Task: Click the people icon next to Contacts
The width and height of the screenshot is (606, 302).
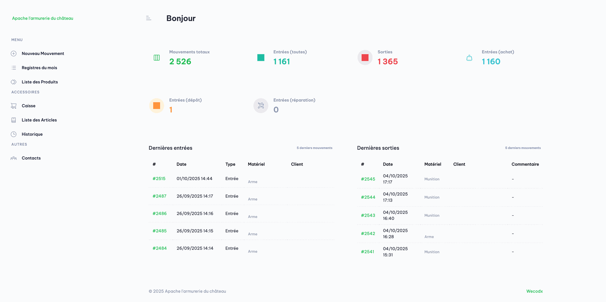Action: click(x=14, y=158)
